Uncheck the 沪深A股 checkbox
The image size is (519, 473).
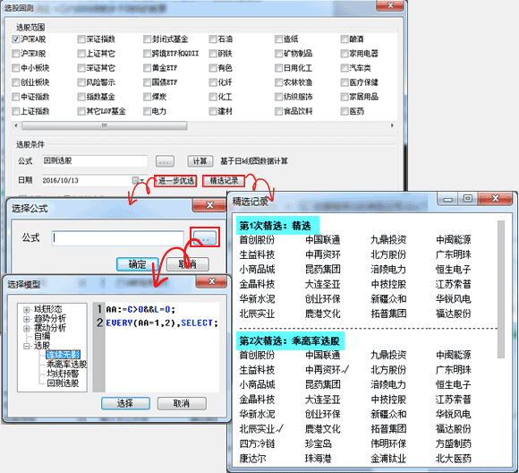[16, 39]
